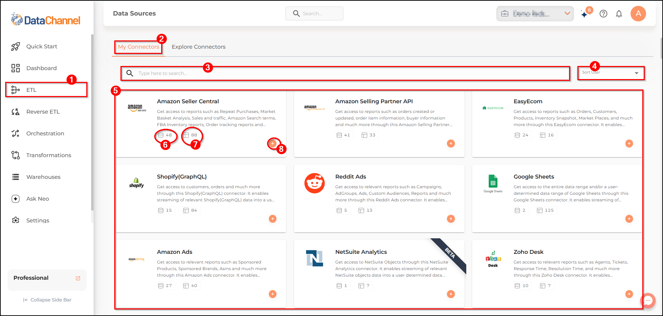663x316 pixels.
Task: Open the notification bell
Action: pyautogui.click(x=619, y=14)
